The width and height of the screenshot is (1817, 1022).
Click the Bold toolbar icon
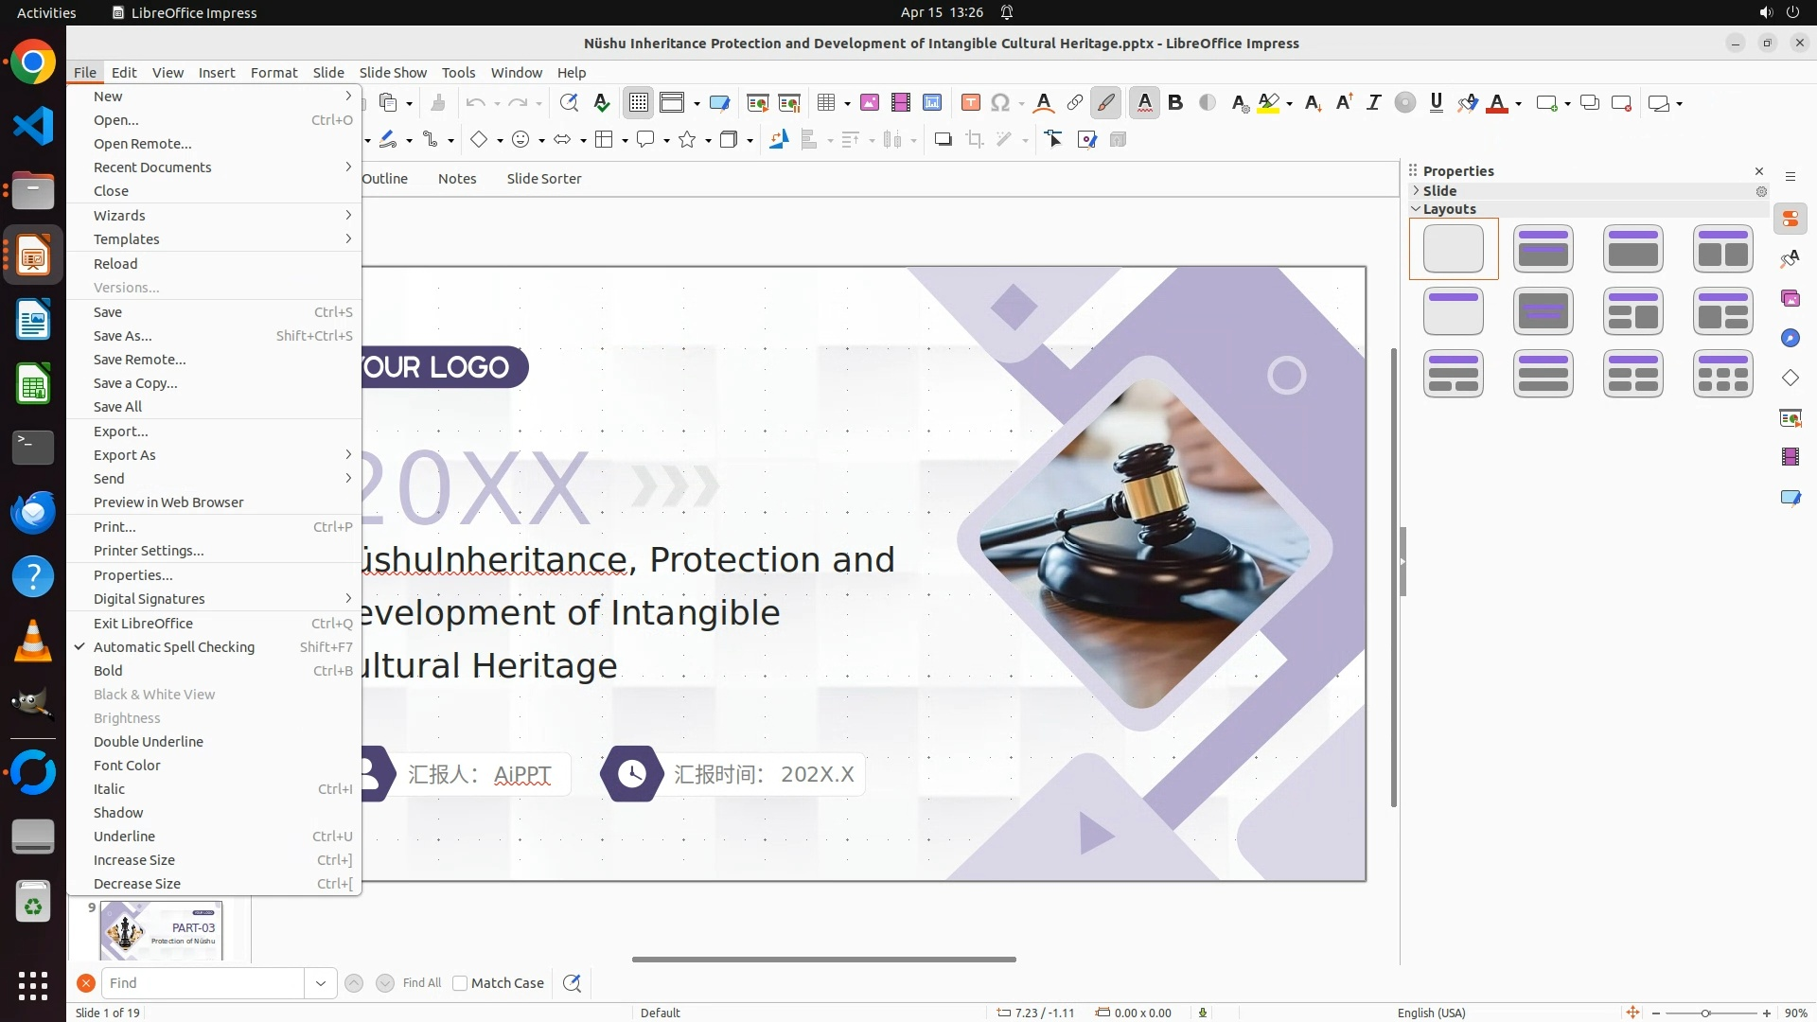click(1175, 103)
